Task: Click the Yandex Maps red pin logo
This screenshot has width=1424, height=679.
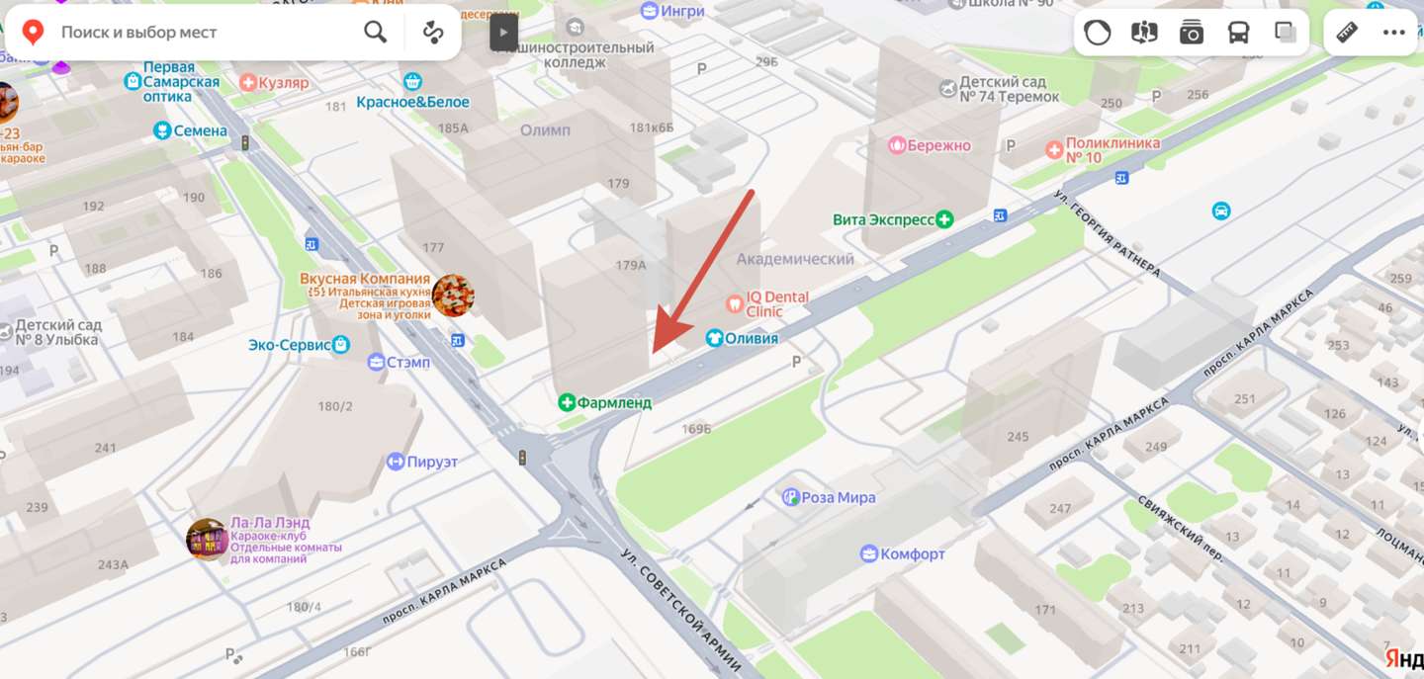Action: 33,33
